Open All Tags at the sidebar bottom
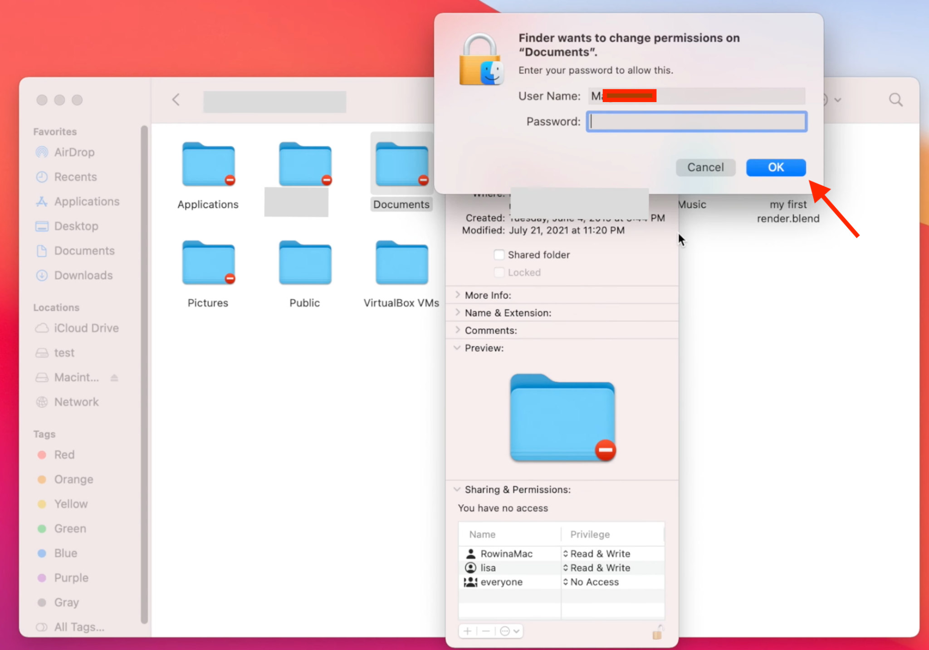This screenshot has height=650, width=929. coord(79,626)
